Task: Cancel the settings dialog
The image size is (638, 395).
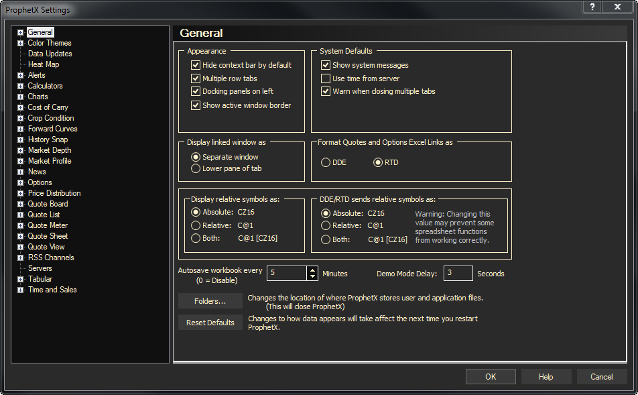Action: click(x=602, y=377)
